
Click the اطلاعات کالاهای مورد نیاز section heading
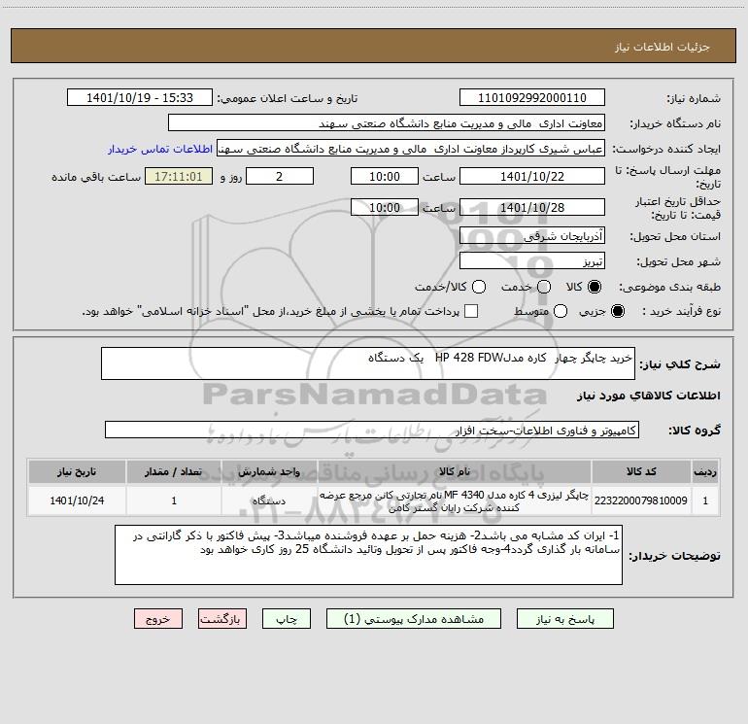coord(649,396)
